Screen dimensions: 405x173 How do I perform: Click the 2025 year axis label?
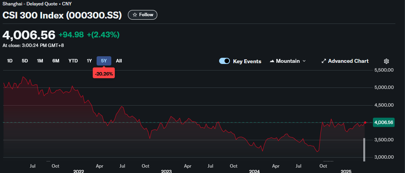click(x=346, y=171)
